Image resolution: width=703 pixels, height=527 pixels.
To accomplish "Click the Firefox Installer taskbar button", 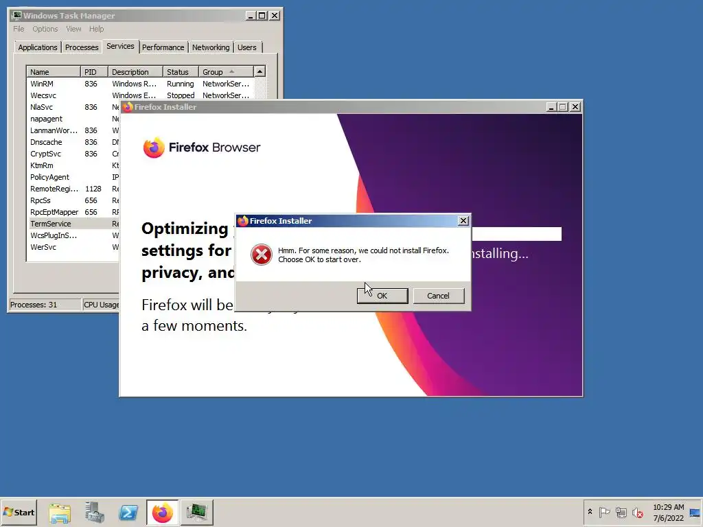I will [x=162, y=513].
